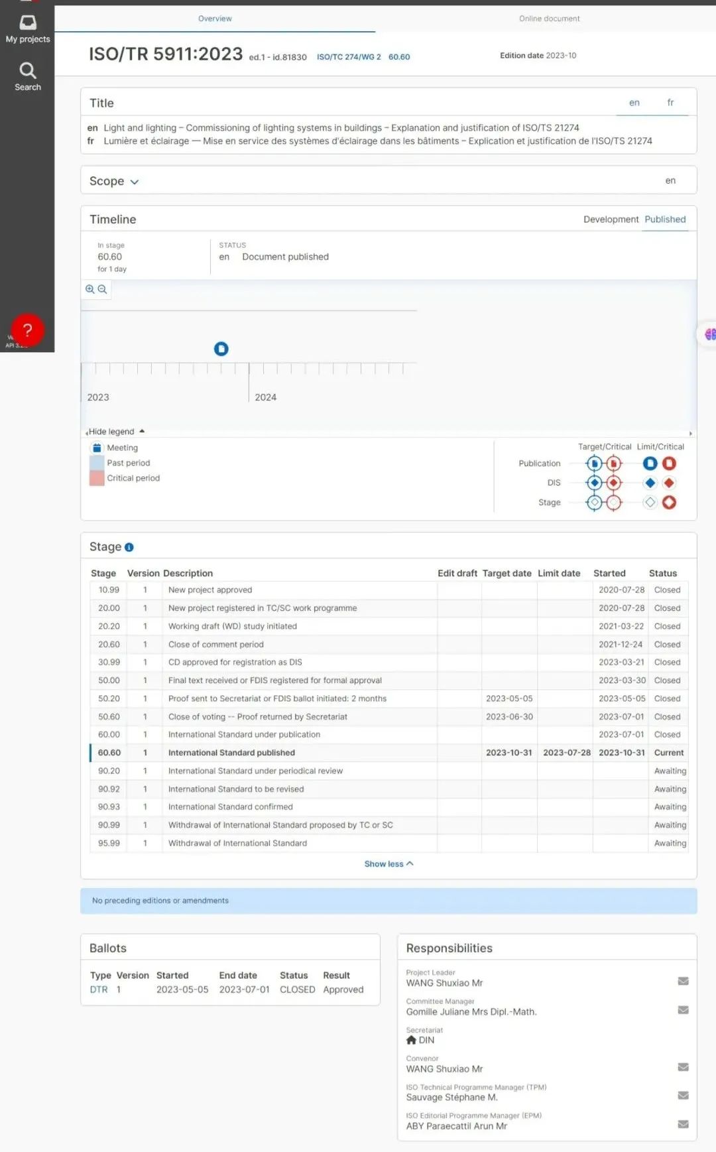Screen dimensions: 716x1152
Task: Switch to the Online document tab
Action: coord(549,19)
